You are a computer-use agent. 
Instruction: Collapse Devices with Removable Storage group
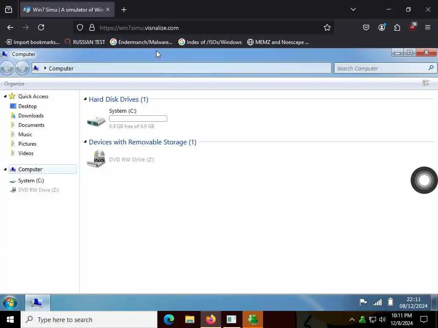tap(85, 142)
